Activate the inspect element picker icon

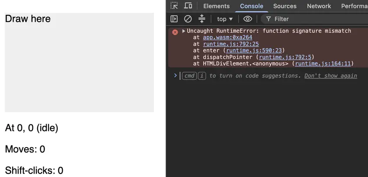pyautogui.click(x=174, y=6)
